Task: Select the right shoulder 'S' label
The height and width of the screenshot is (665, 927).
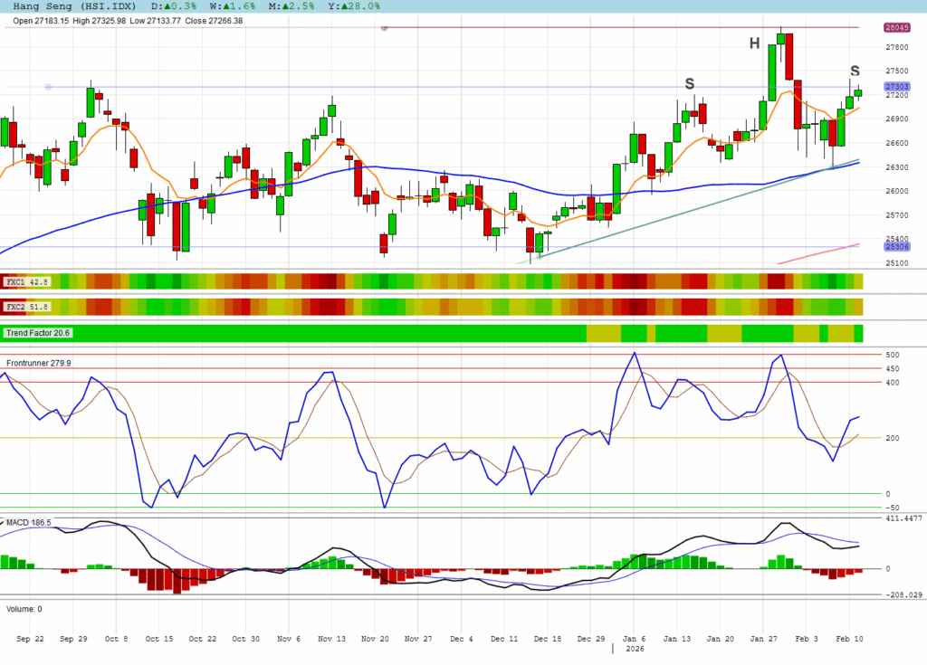Action: pos(855,71)
